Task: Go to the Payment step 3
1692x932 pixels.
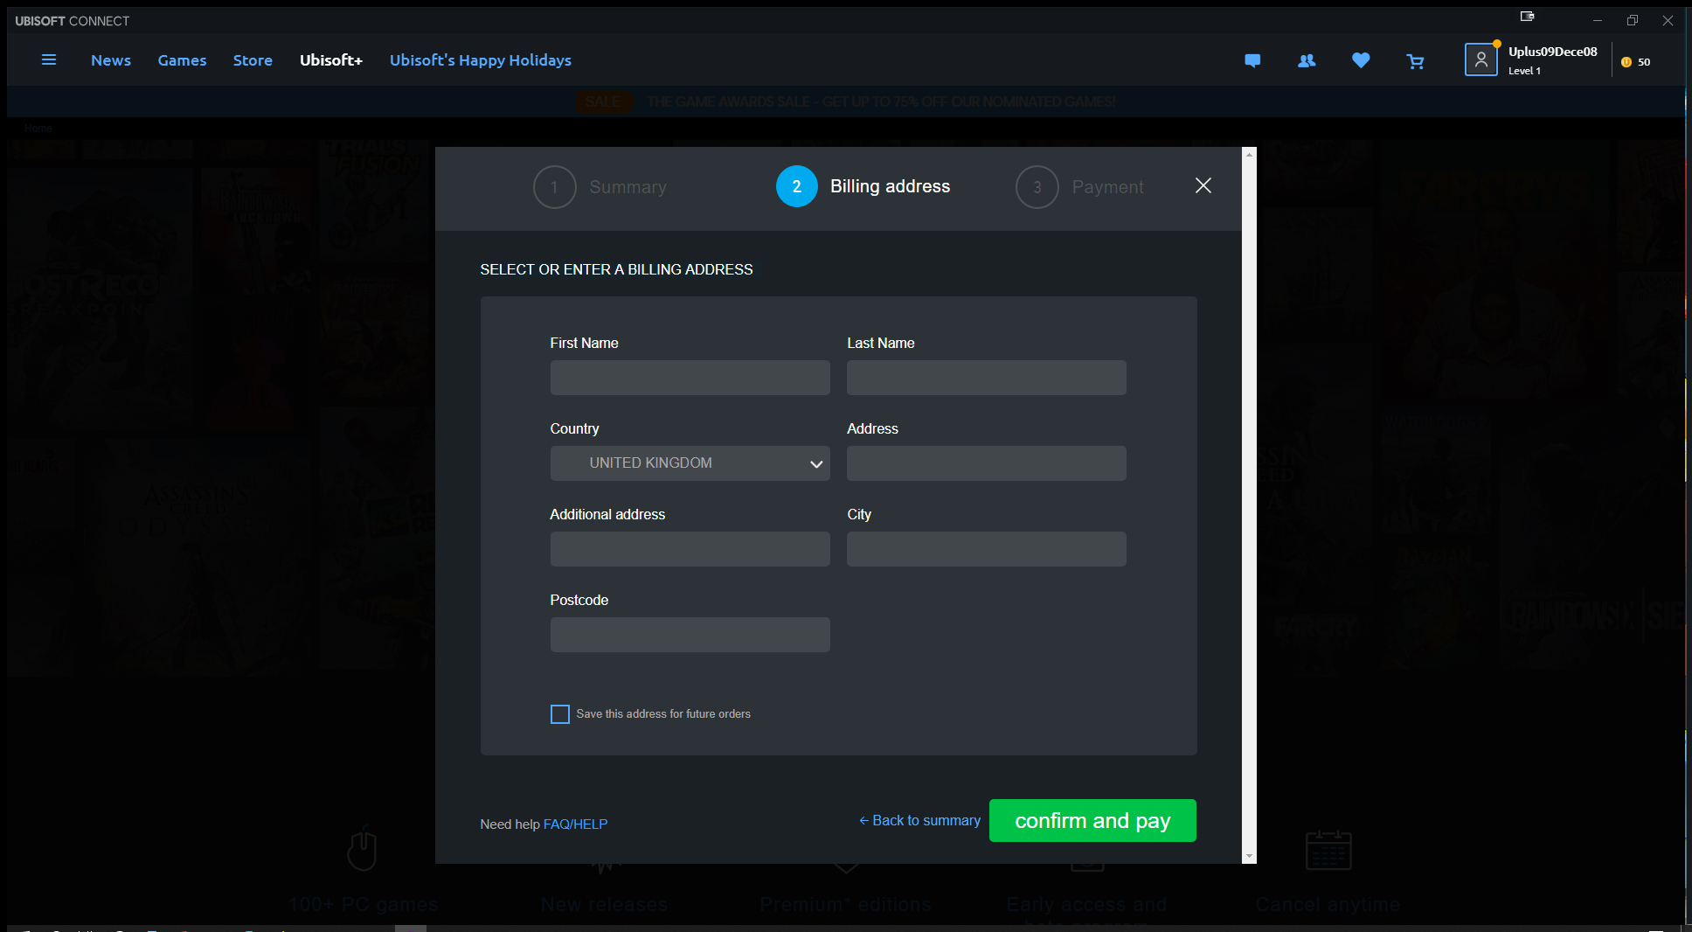Action: (1037, 187)
